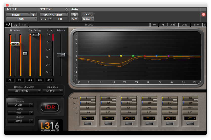Copy preset settings icon next to plus

tap(50, 19)
